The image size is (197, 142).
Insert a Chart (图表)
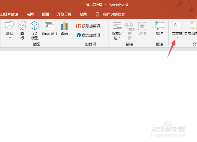64,28
